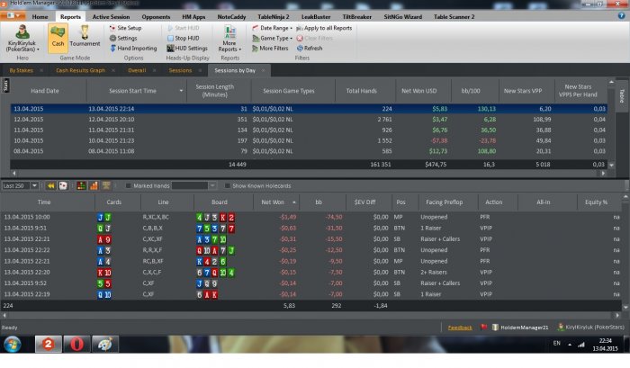Sort hands by Net Won column
630x368 pixels.
[276, 202]
